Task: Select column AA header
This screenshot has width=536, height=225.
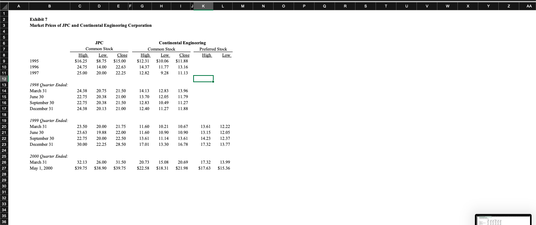Action: coord(529,6)
